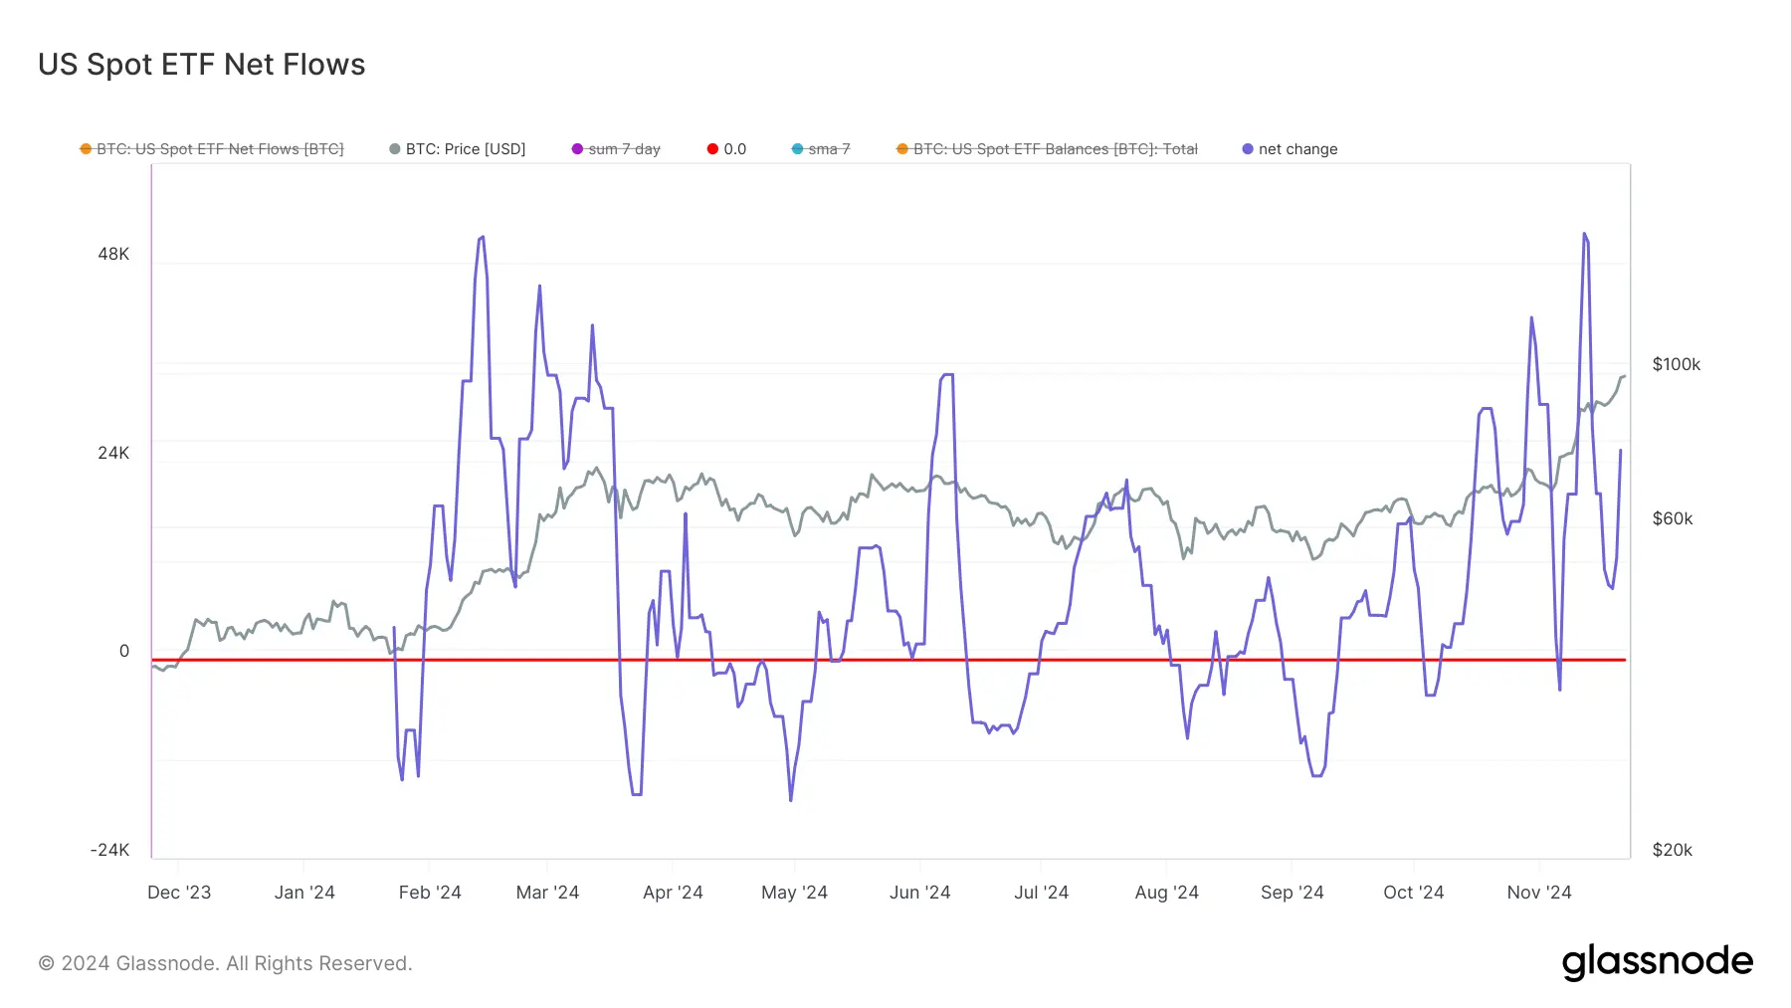Click the $60k right axis label
1791x1008 pixels.
[1673, 518]
